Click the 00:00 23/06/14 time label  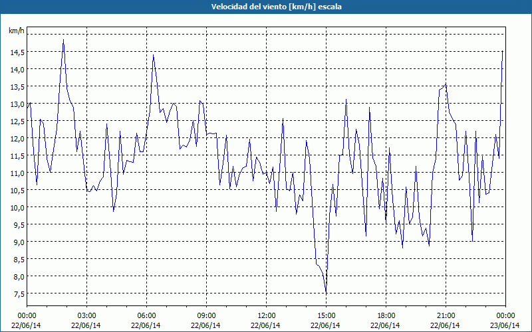[x=505, y=321]
